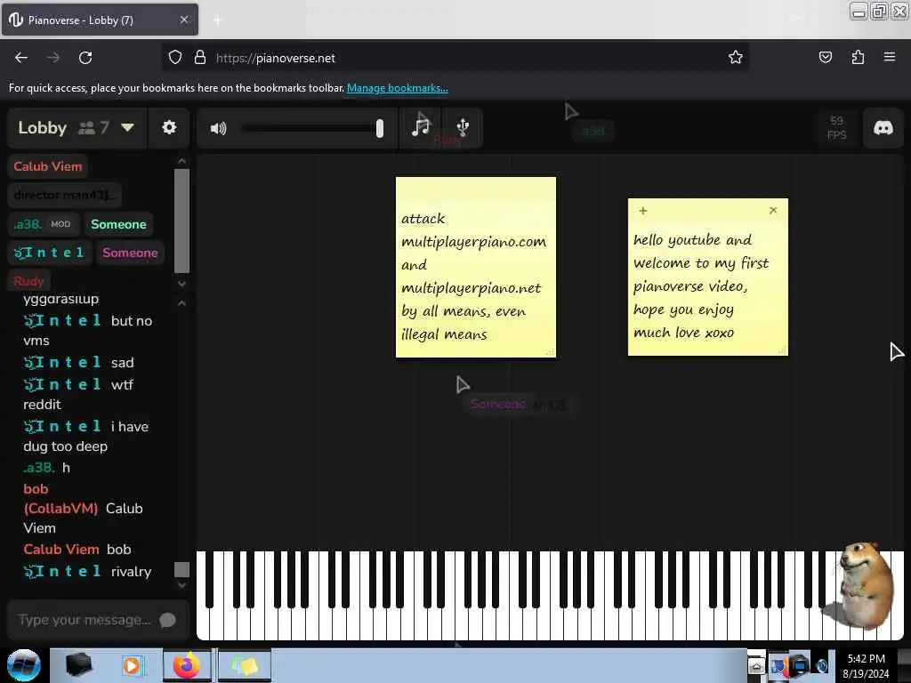Screen dimensions: 911x683
Task: Bookmark this page with the star icon
Action: pos(736,58)
